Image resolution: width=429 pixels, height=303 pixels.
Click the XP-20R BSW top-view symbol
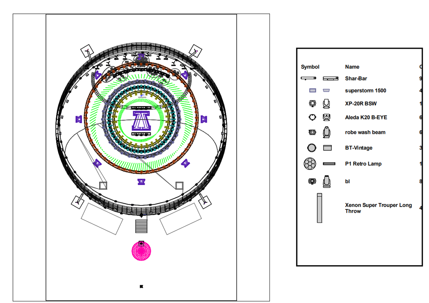pyautogui.click(x=313, y=103)
